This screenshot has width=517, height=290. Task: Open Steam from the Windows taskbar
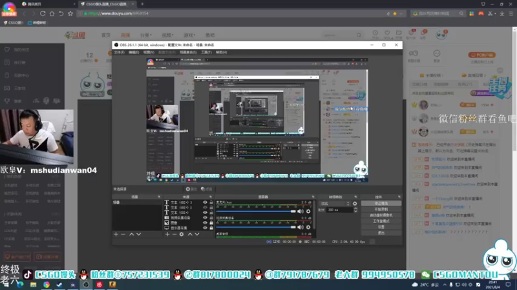(x=59, y=284)
